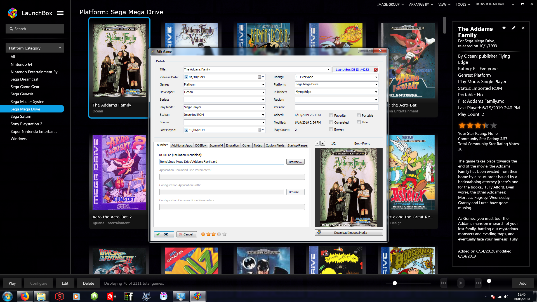Click the first star in Edit Game rating

click(203, 234)
